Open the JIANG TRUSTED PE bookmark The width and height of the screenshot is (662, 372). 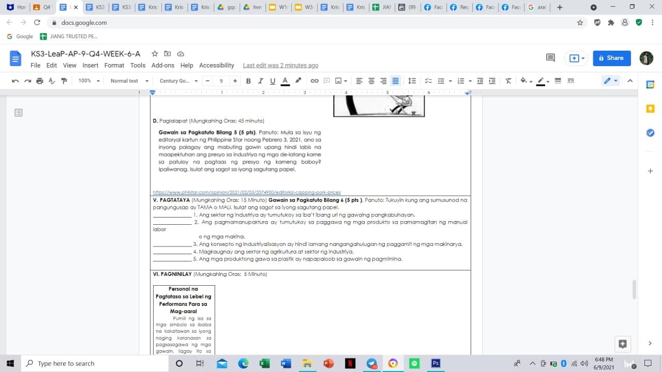(x=69, y=37)
